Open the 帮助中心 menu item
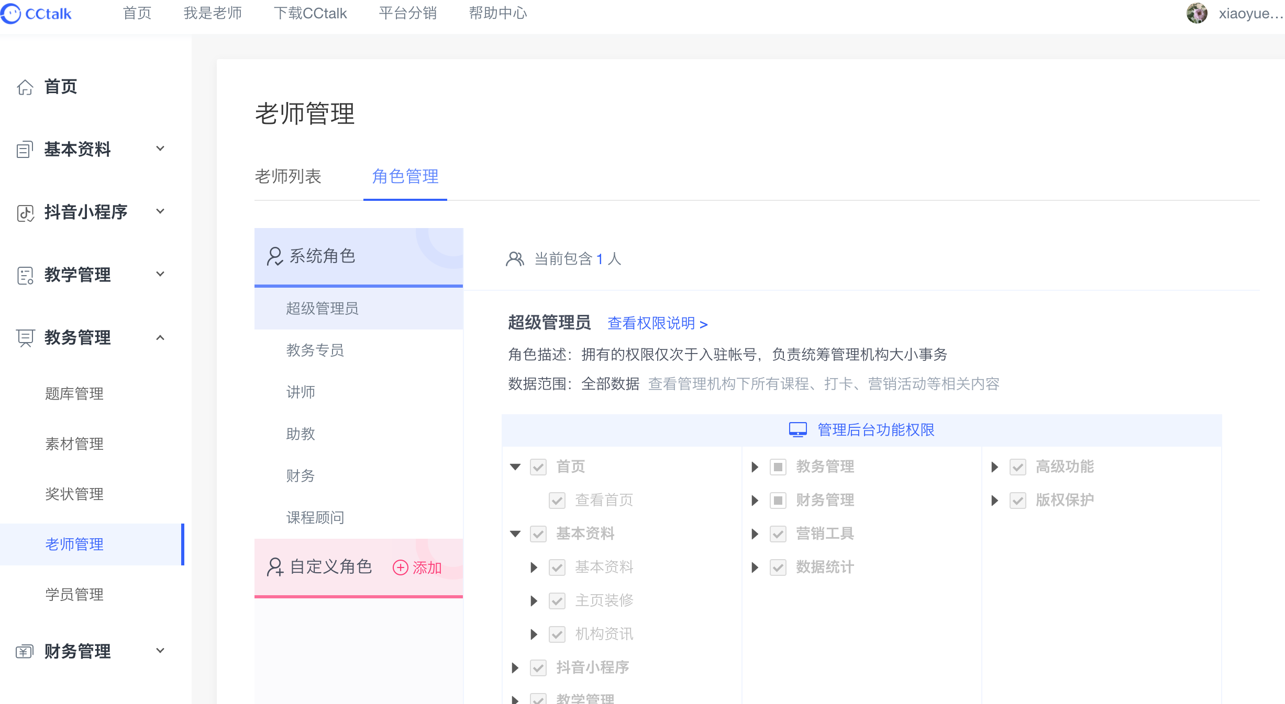The height and width of the screenshot is (704, 1285). (498, 13)
